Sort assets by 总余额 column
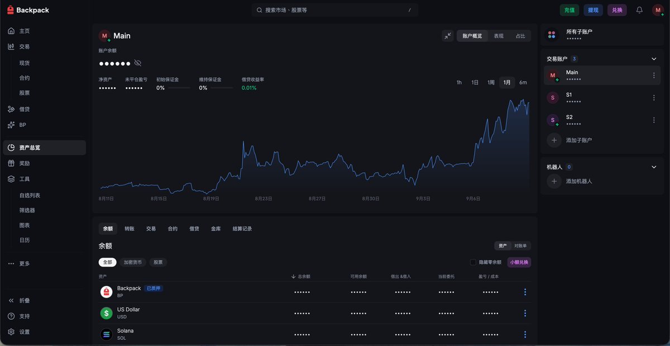The image size is (670, 346). click(301, 277)
